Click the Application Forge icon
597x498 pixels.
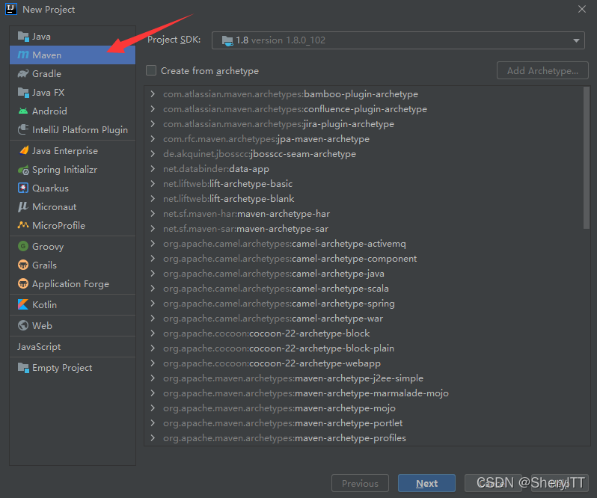[x=23, y=283]
